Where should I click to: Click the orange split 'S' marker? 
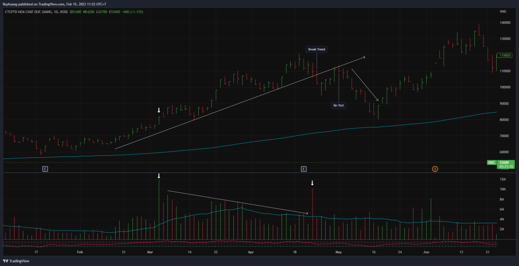pos(435,168)
